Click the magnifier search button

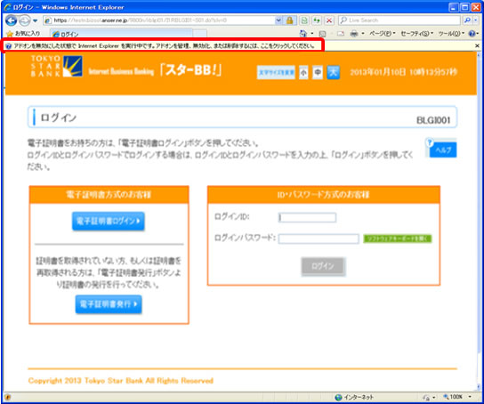pyautogui.click(x=467, y=20)
